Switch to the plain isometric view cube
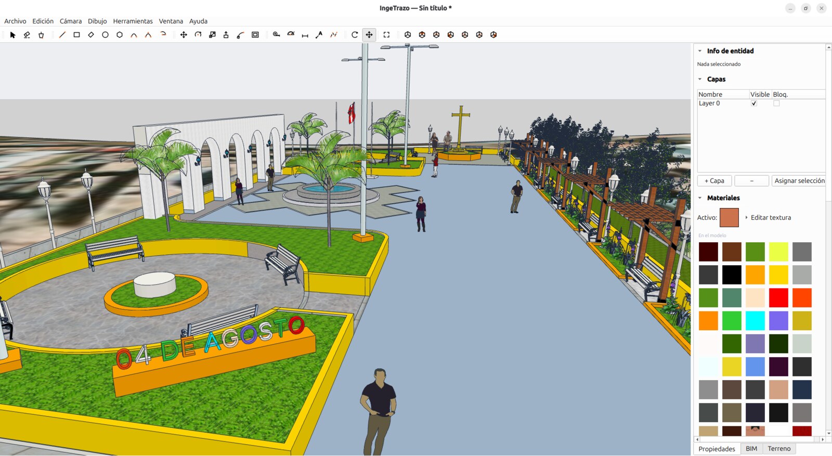This screenshot has width=832, height=456. pos(408,35)
